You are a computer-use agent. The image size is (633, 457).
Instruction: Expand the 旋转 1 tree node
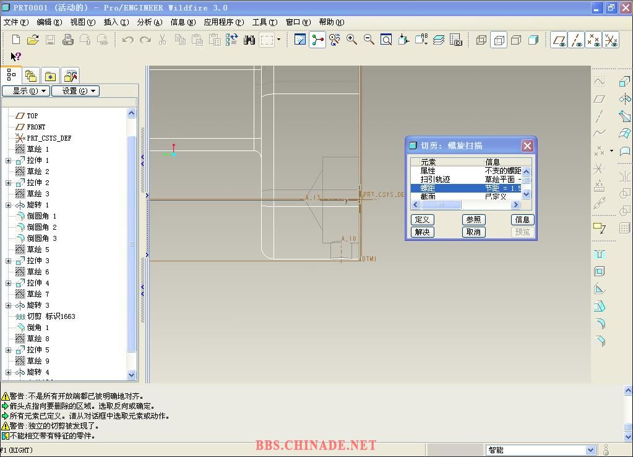coord(9,205)
